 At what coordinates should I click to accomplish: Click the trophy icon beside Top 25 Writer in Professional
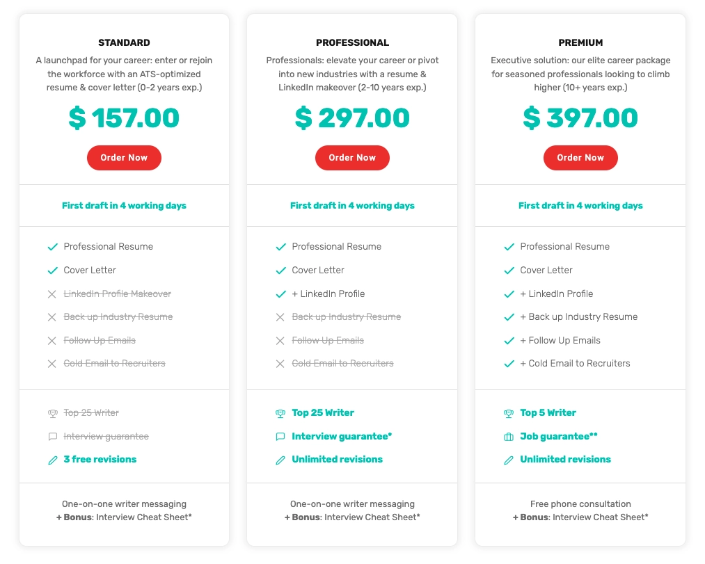coord(280,413)
